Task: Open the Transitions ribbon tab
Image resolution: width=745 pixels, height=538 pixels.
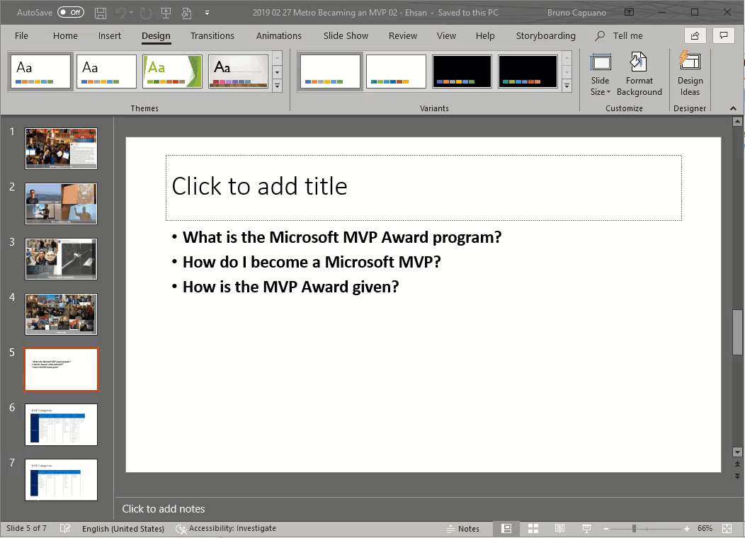Action: pyautogui.click(x=212, y=35)
